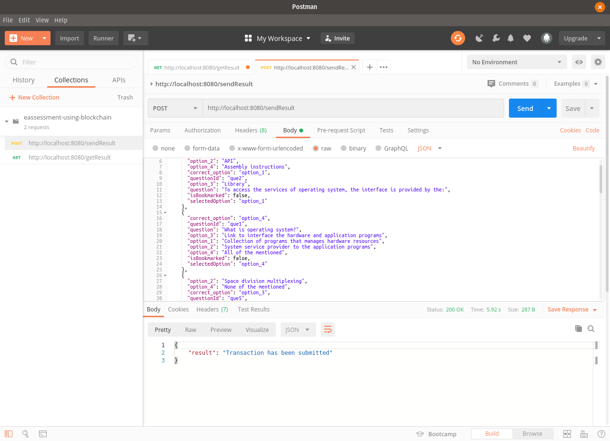This screenshot has height=441, width=610.
Task: Open the response Test Results tab
Action: pyautogui.click(x=254, y=309)
